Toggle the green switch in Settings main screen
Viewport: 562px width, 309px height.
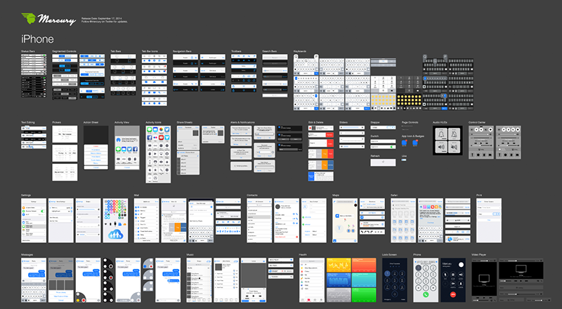click(x=43, y=212)
